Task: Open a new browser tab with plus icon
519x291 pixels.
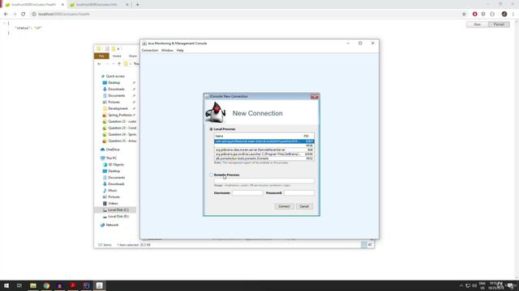Action: 137,5
